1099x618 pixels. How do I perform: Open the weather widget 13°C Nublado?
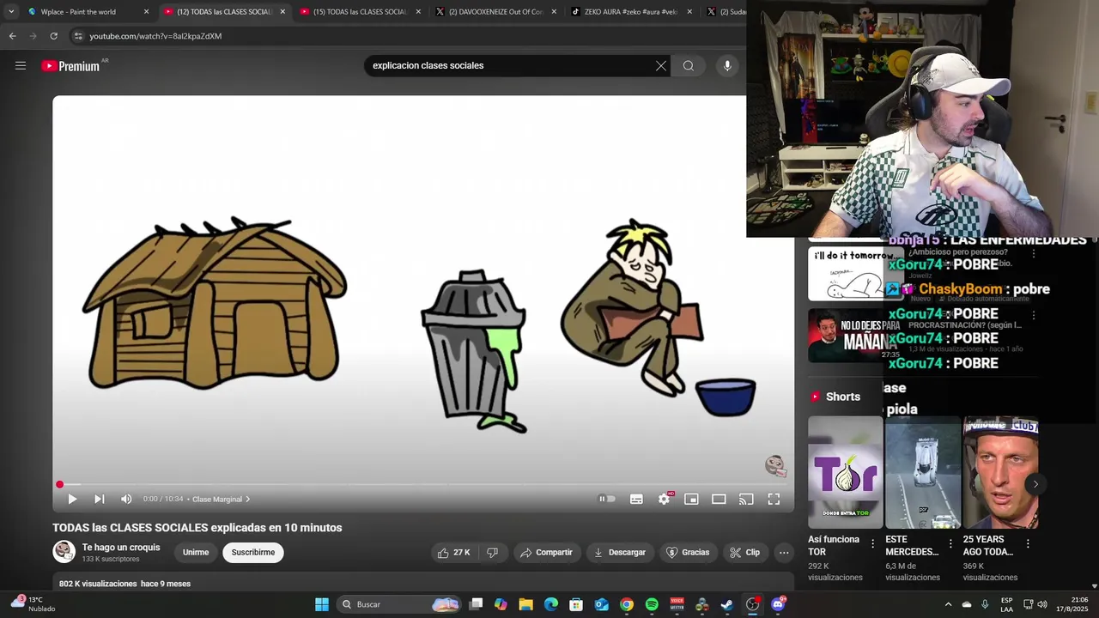33,604
